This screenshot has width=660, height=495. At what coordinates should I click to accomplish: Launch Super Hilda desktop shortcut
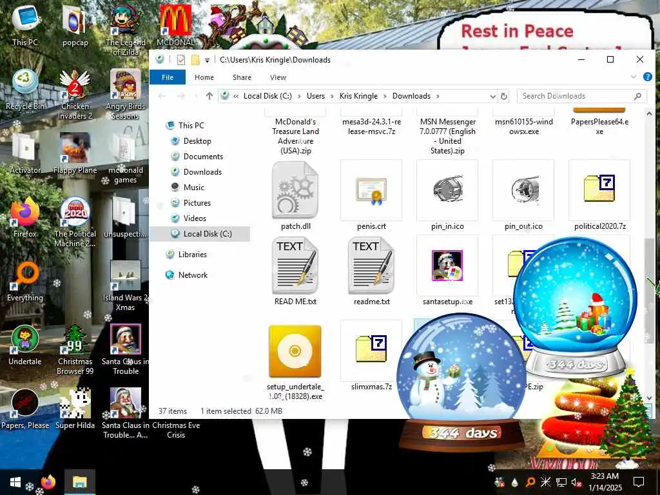pyautogui.click(x=75, y=409)
